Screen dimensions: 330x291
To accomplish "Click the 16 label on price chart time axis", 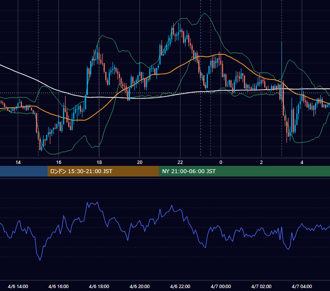I will [59, 162].
